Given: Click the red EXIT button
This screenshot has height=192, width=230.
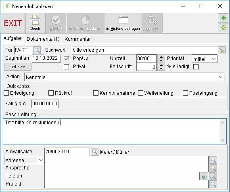Looking at the screenshot, I should pos(13,23).
